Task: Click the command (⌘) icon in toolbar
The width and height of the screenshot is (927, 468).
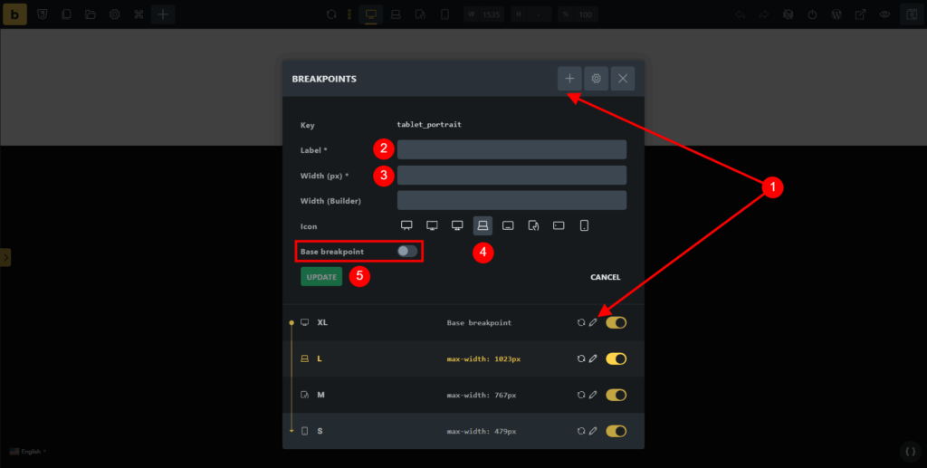Action: point(139,14)
